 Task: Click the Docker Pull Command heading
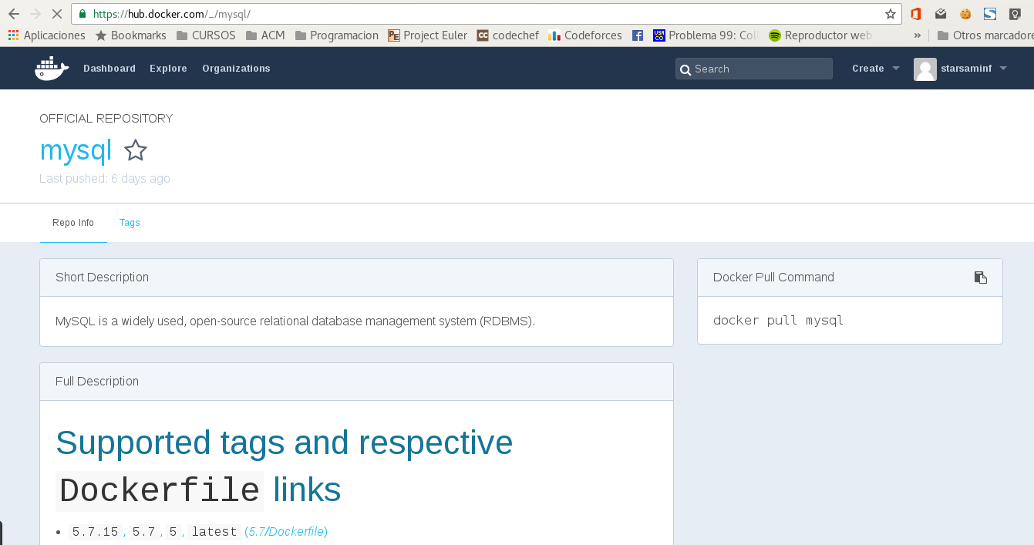(773, 278)
